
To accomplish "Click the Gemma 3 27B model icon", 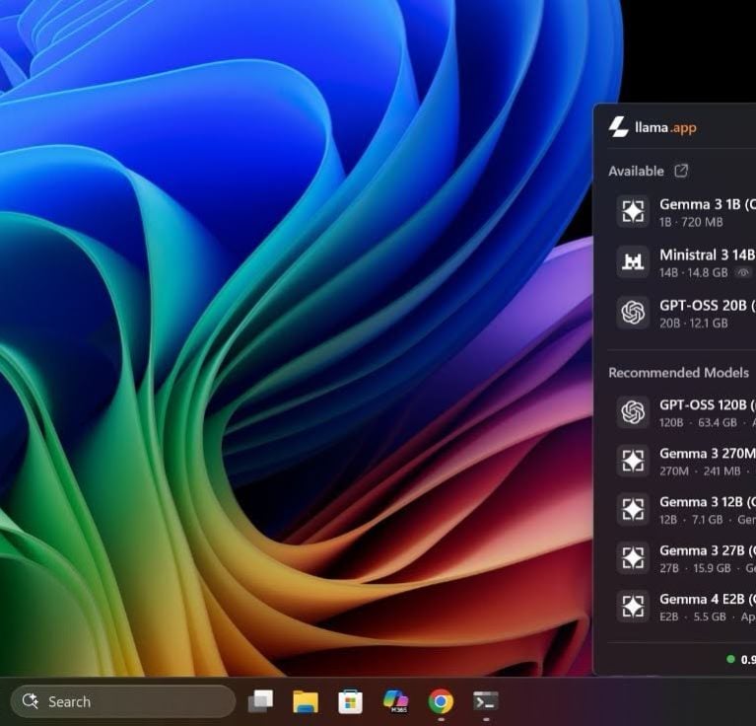I will pyautogui.click(x=633, y=557).
